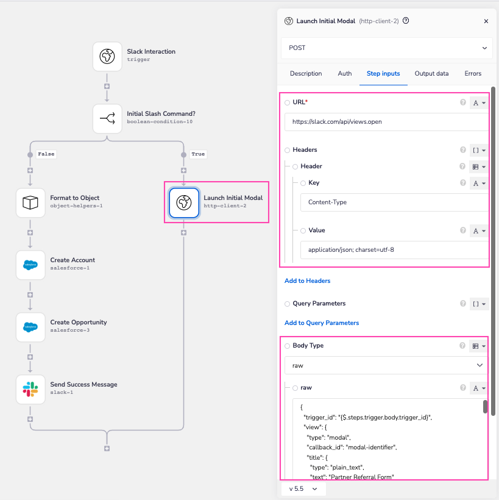499x500 pixels.
Task: Toggle the circle selector beside Body Type
Action: (286, 346)
